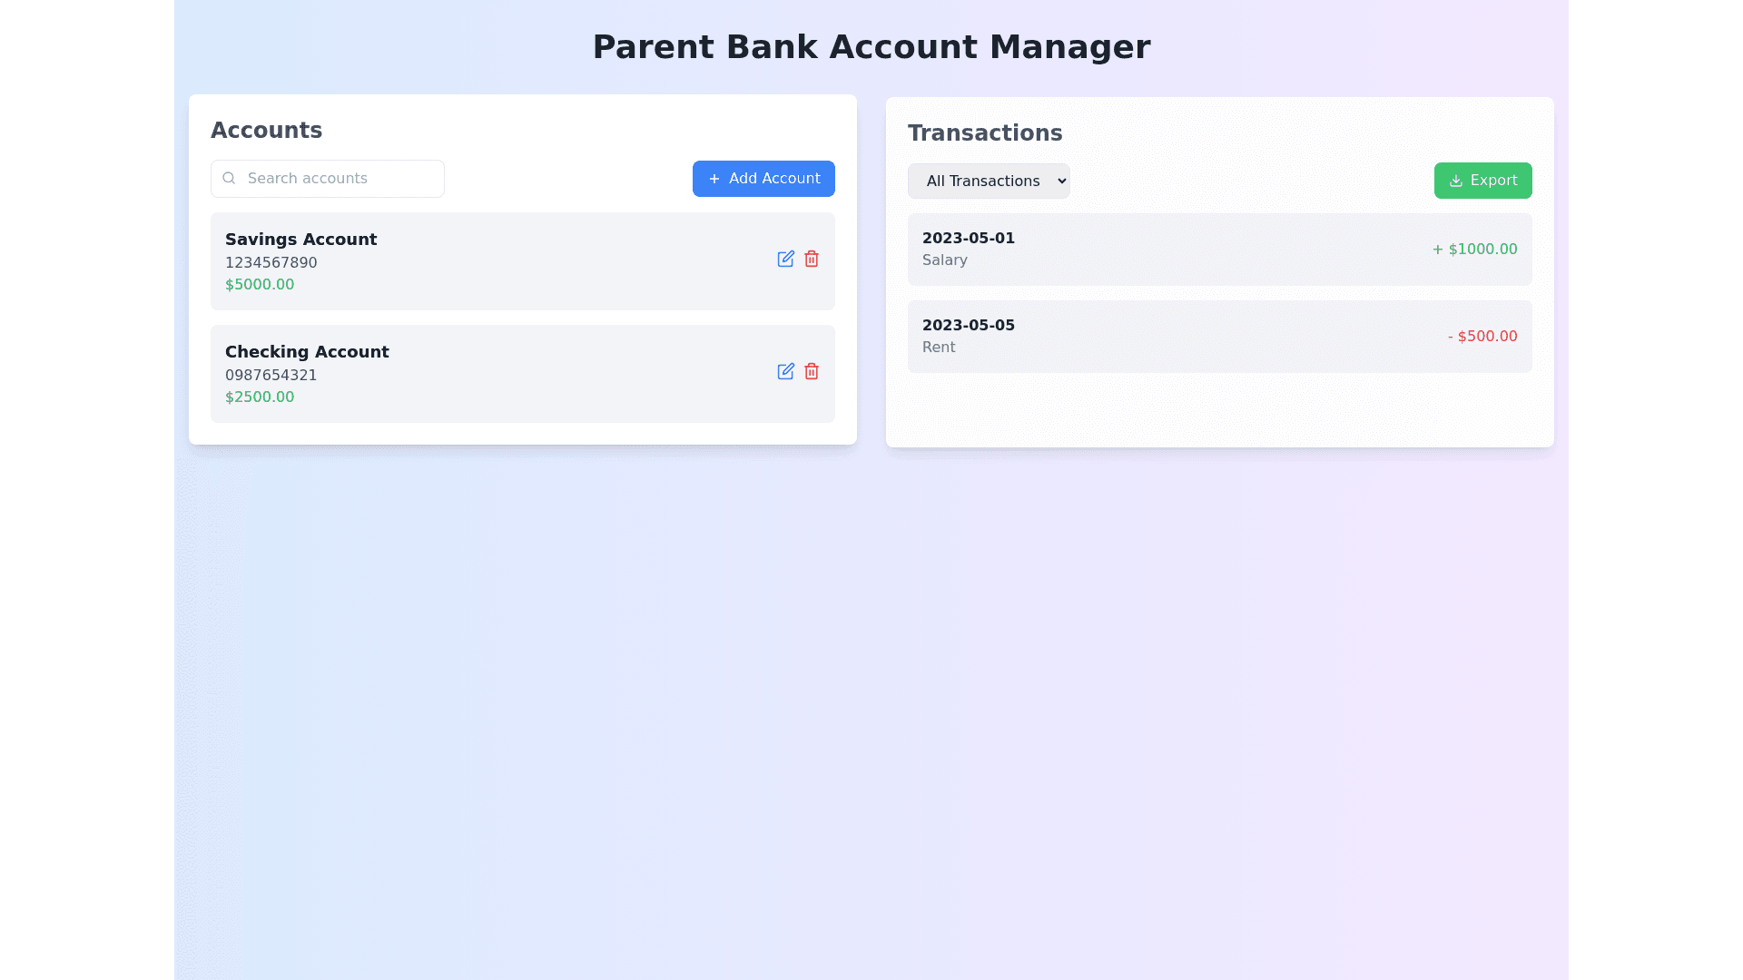Click the plus icon on Add Account
1743x980 pixels.
tap(714, 180)
